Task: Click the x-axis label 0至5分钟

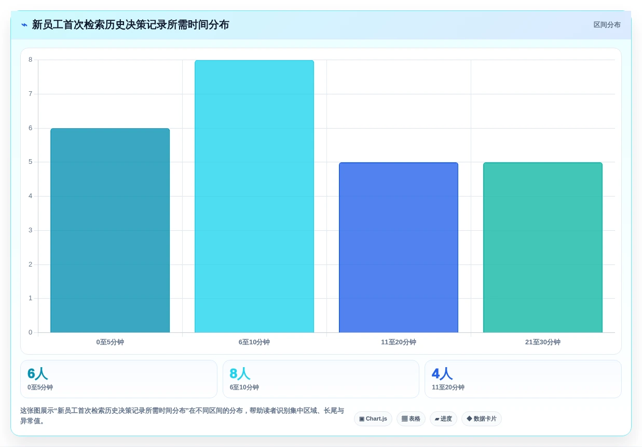Action: (110, 342)
